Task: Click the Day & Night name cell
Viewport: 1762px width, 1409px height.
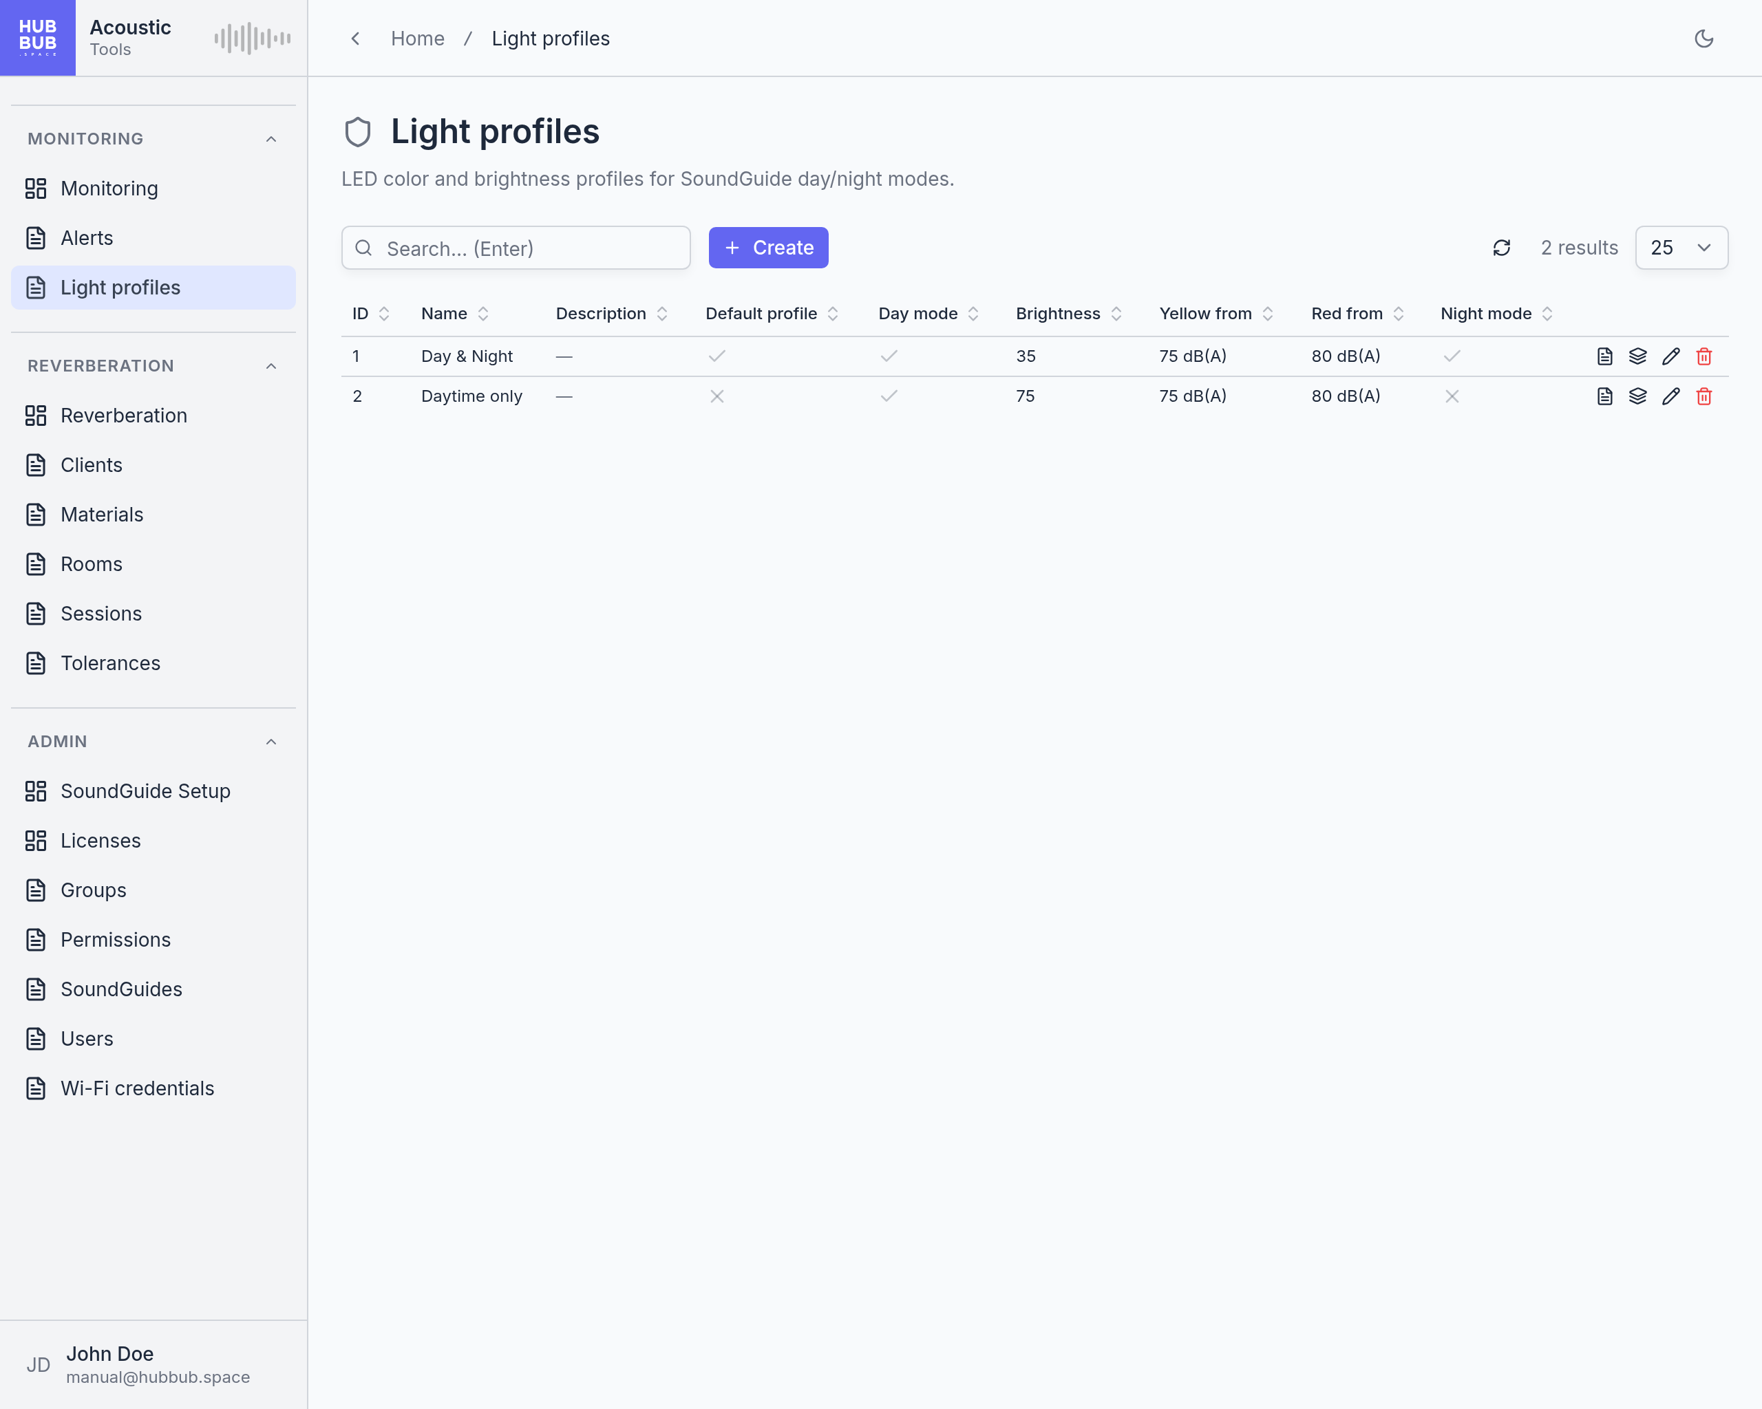Action: (467, 356)
